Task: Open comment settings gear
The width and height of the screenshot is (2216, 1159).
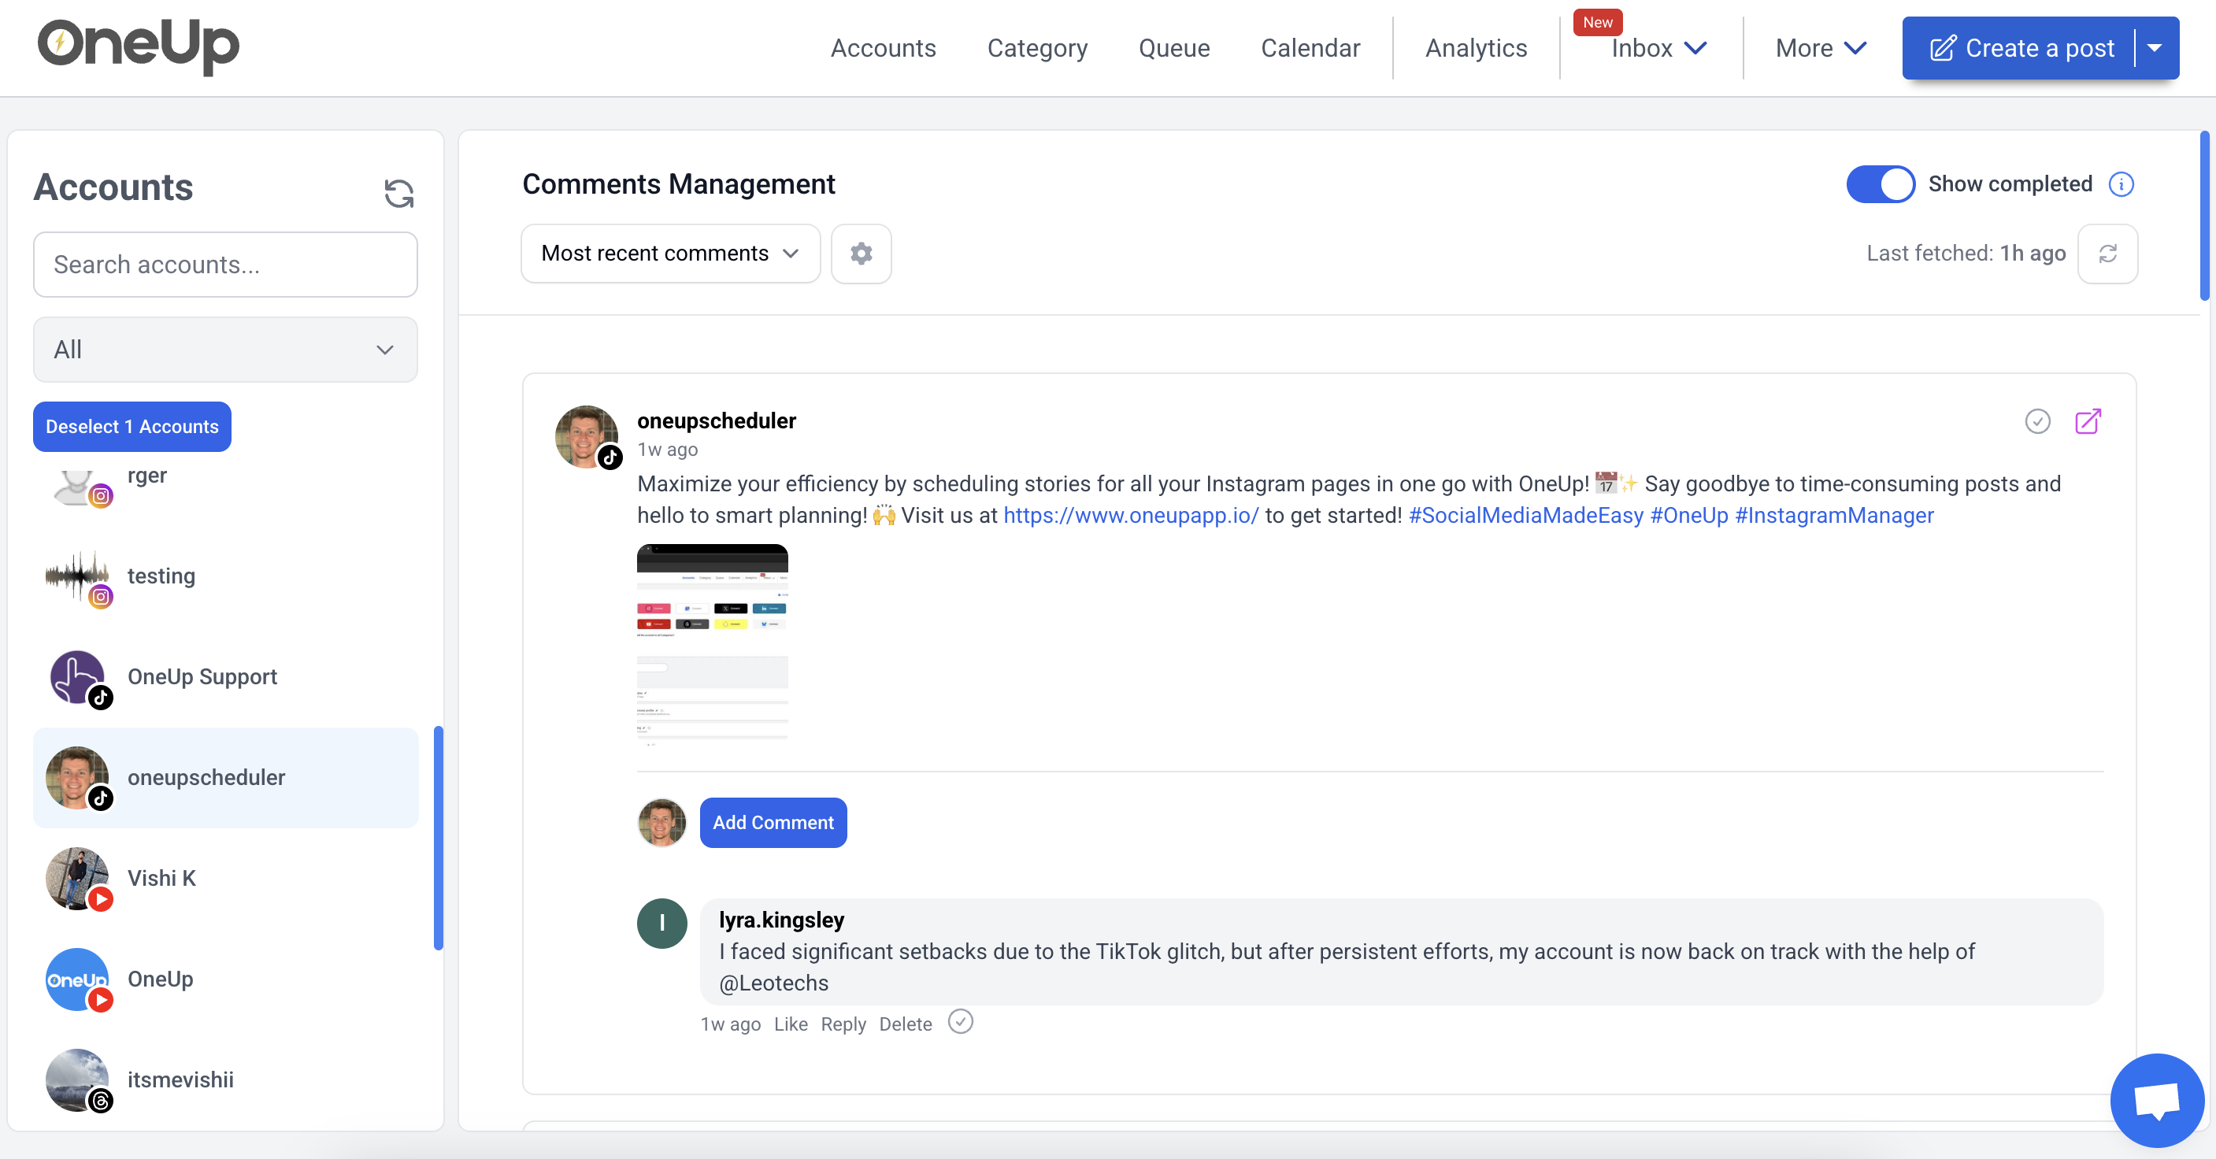Action: 860,254
